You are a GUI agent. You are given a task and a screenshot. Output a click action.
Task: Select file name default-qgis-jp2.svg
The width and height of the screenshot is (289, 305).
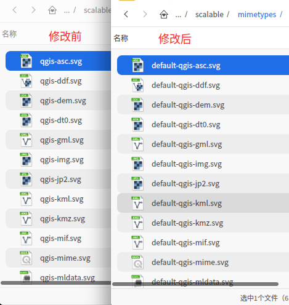pos(185,184)
